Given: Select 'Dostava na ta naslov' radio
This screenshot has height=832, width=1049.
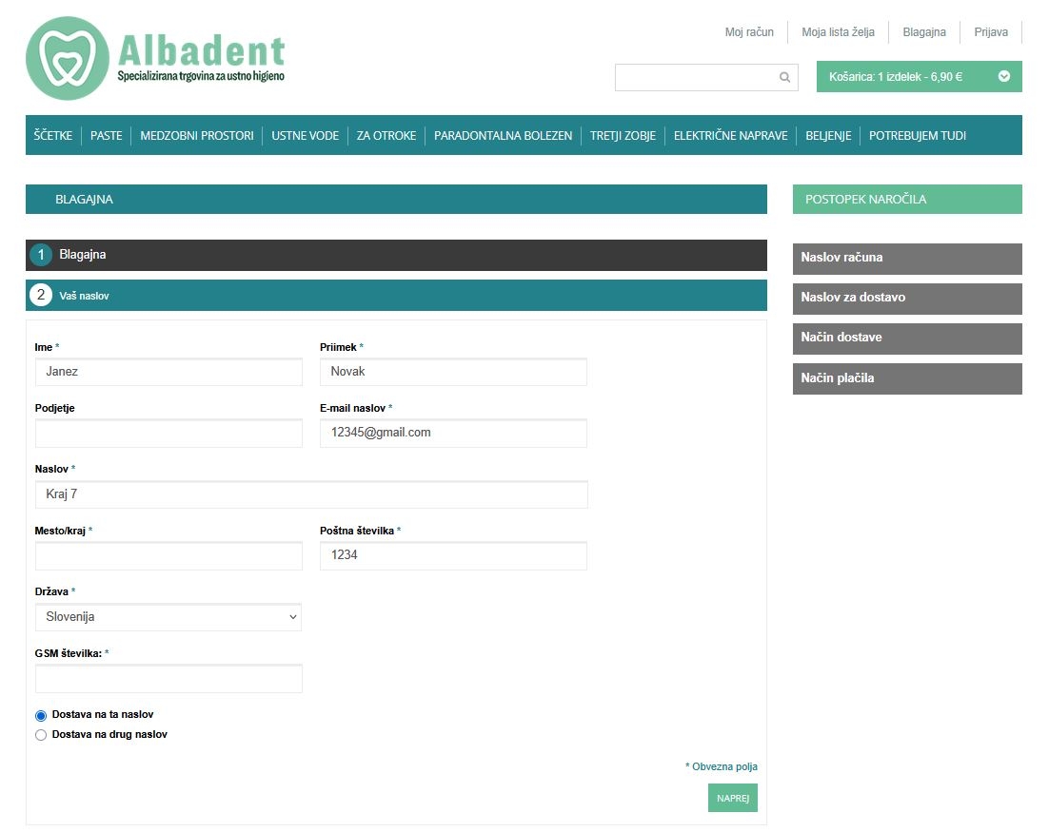Looking at the screenshot, I should click(41, 715).
